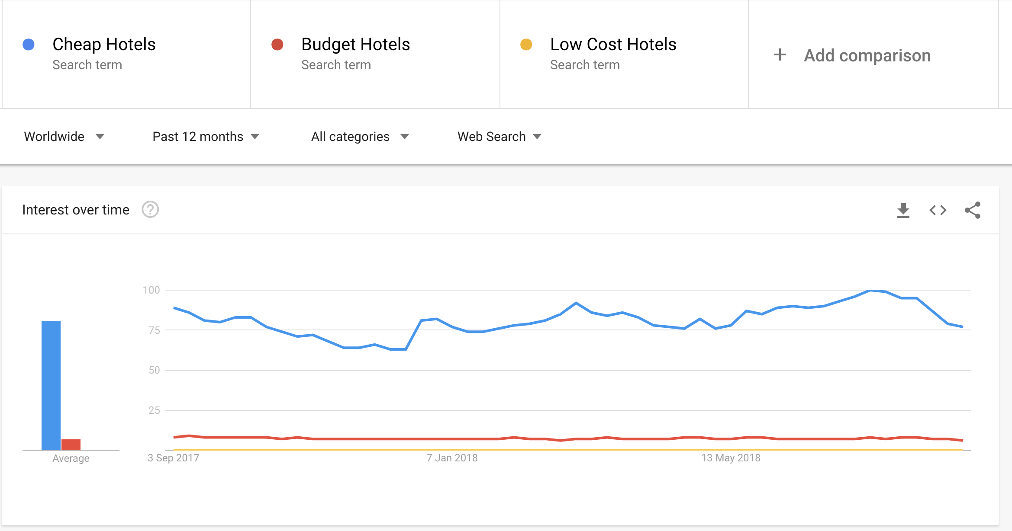Open the embed code icon
Screen dimensions: 1012x531
coord(938,211)
